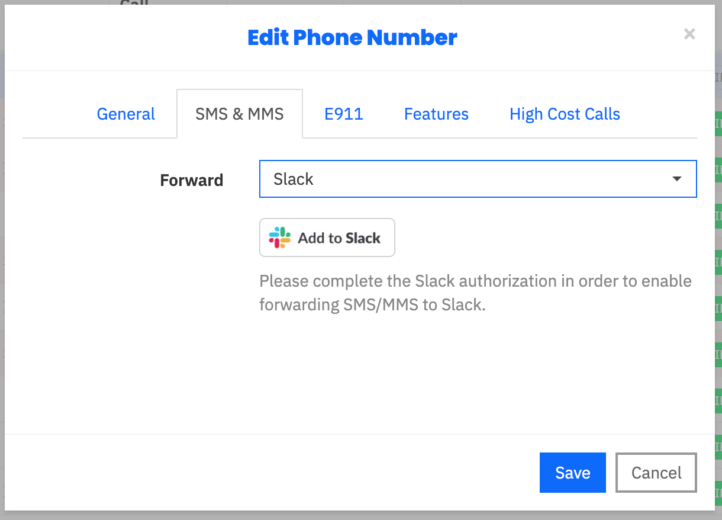The height and width of the screenshot is (520, 722).
Task: Click the Forward dropdown caret arrow
Action: [x=677, y=179]
